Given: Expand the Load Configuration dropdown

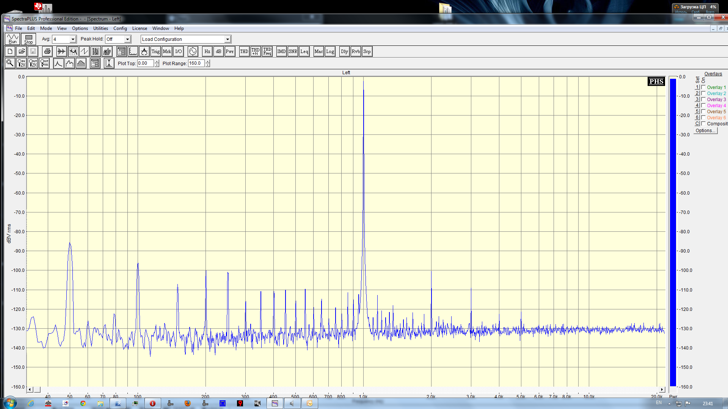Looking at the screenshot, I should pyautogui.click(x=227, y=39).
